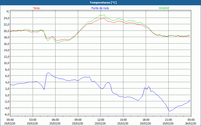Click the 0,0 y-axis value
The width and height of the screenshot is (201, 126).
[x=7, y=95]
